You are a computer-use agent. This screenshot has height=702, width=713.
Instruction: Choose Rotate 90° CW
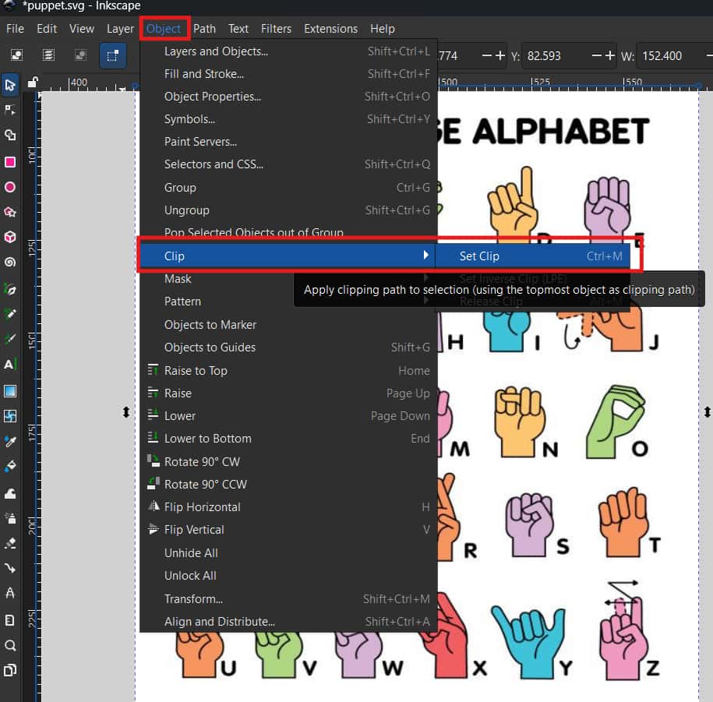(288, 461)
